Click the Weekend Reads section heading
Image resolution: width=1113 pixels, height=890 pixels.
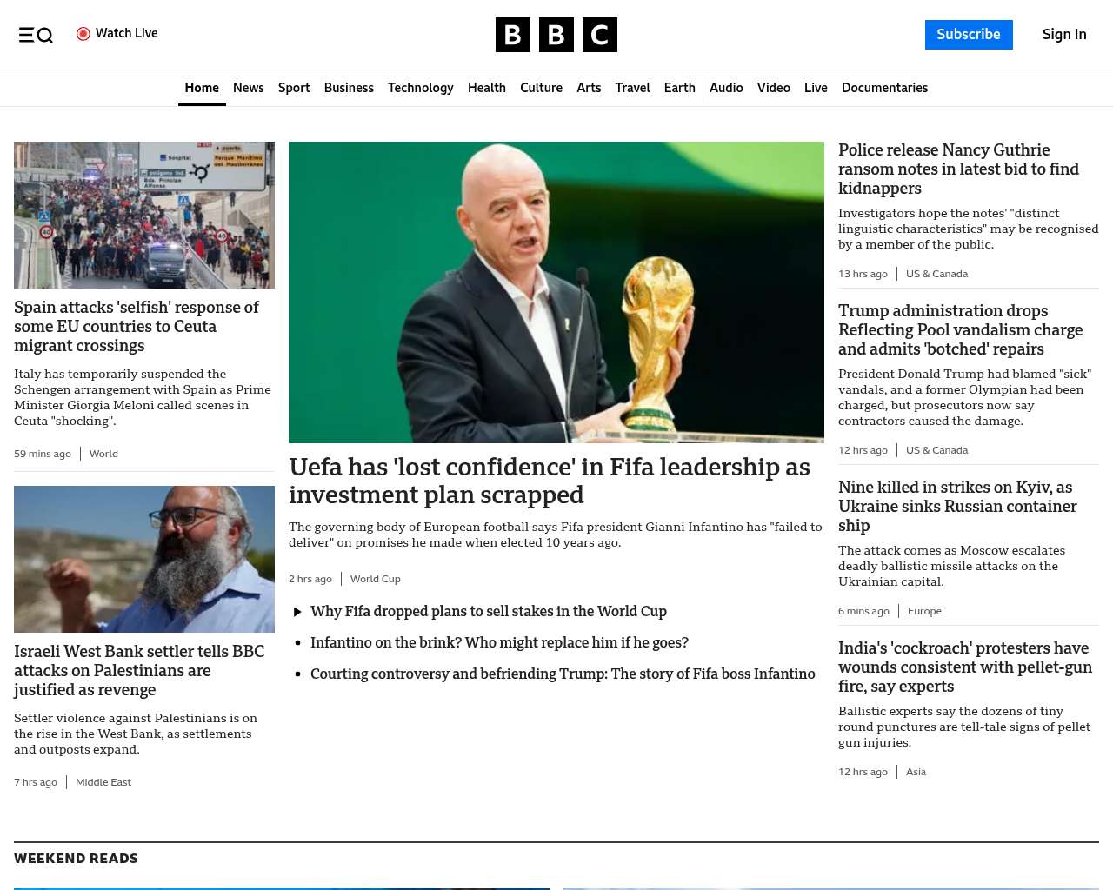[76, 859]
